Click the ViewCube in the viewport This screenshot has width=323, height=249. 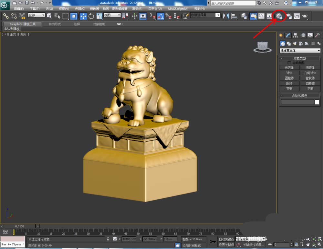pyautogui.click(x=262, y=47)
